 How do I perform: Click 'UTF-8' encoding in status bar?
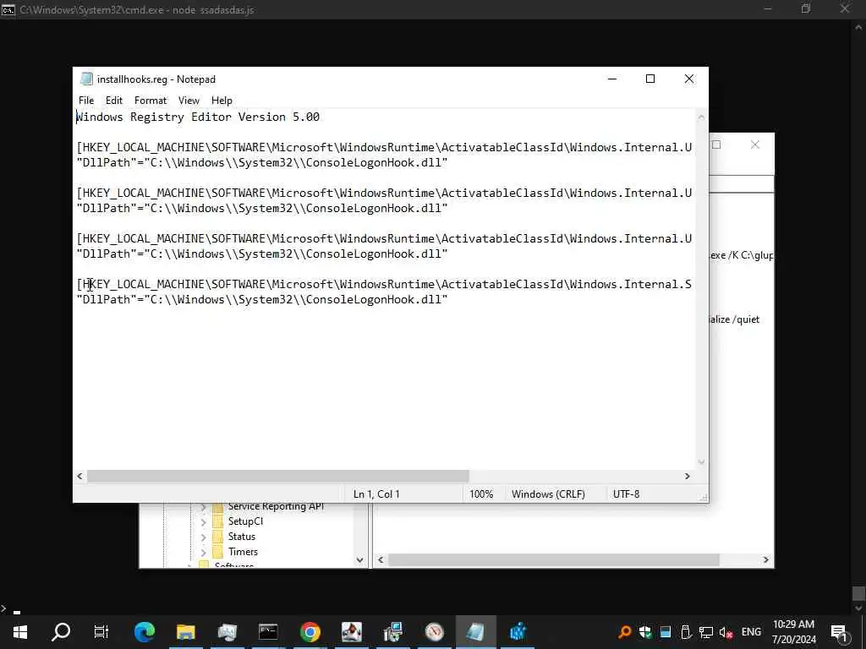pos(627,494)
